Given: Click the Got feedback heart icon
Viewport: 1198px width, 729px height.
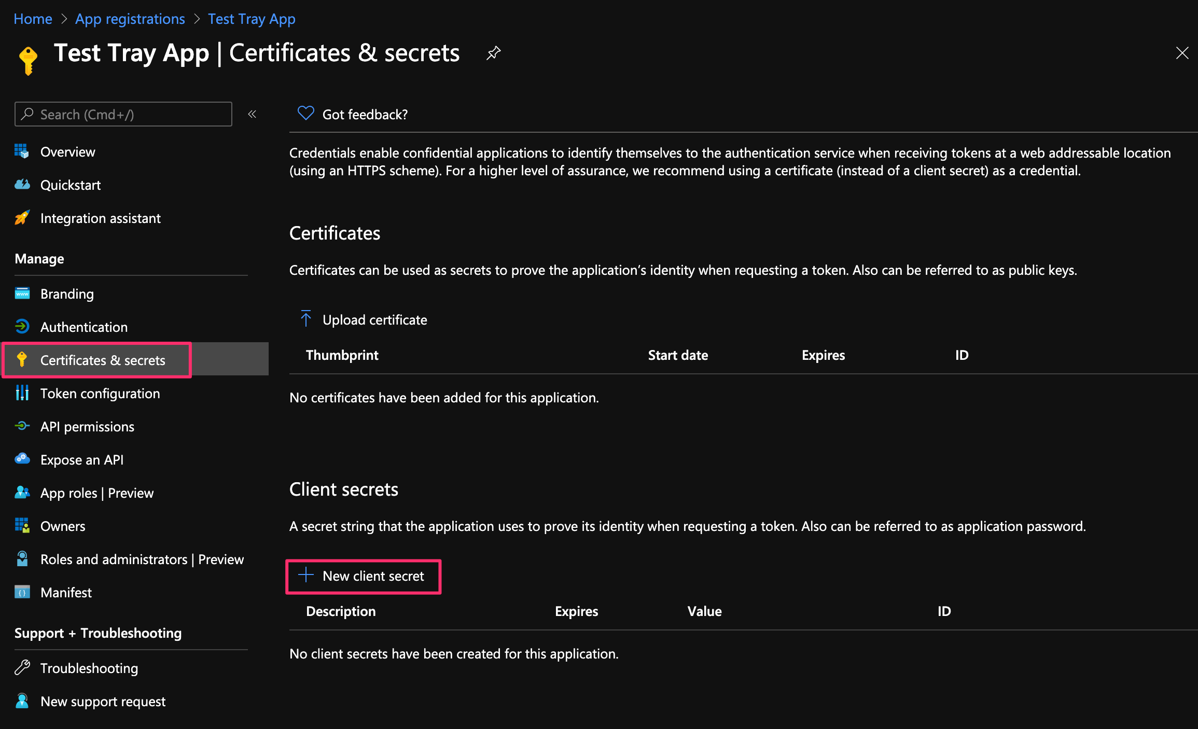Looking at the screenshot, I should (306, 113).
